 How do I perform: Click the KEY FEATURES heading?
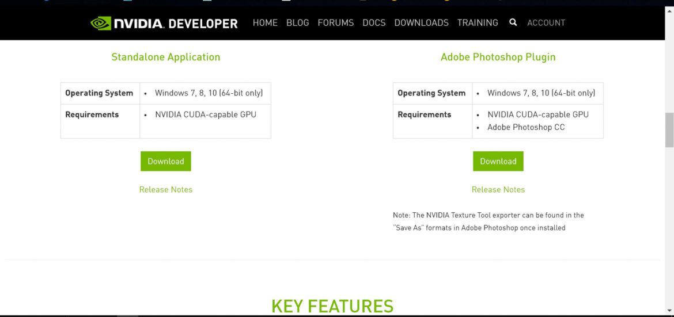point(332,306)
